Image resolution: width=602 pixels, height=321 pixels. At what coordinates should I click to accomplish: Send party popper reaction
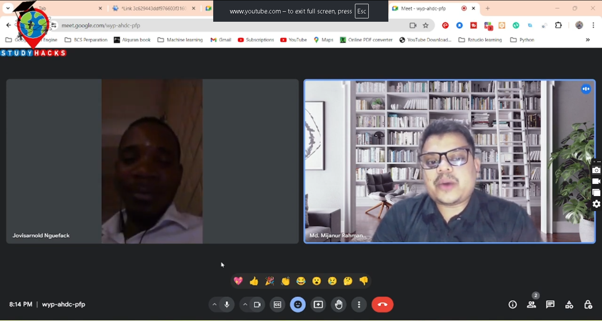pos(270,281)
